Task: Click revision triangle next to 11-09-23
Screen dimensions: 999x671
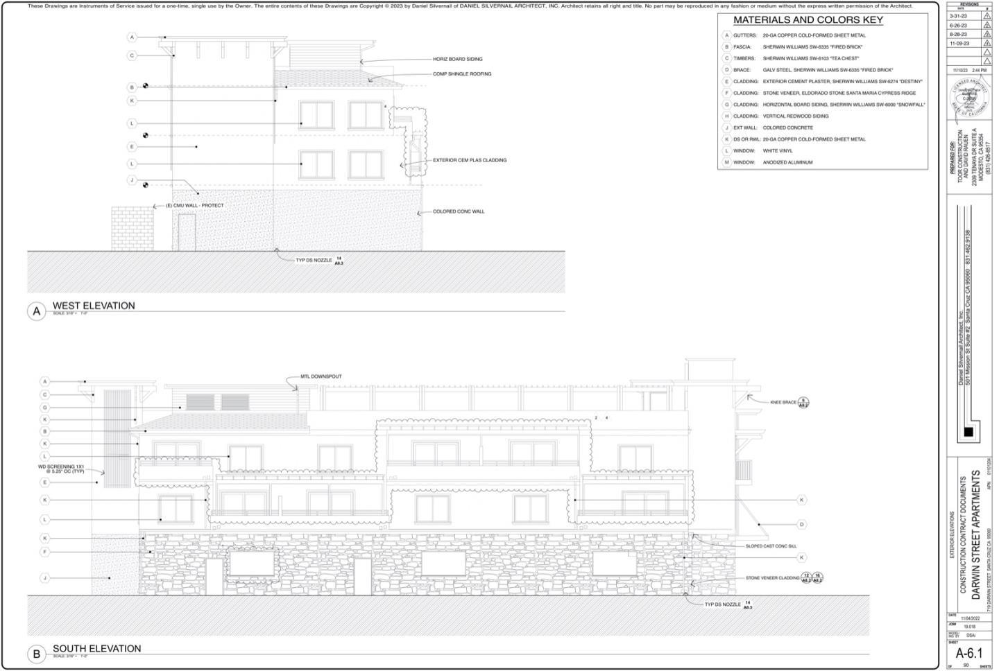Action: pyautogui.click(x=987, y=44)
